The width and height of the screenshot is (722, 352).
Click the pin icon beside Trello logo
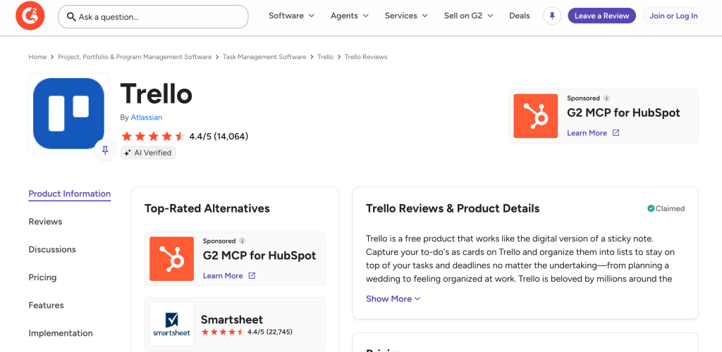[x=105, y=150]
